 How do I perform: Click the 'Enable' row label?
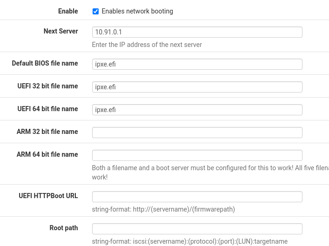68,11
